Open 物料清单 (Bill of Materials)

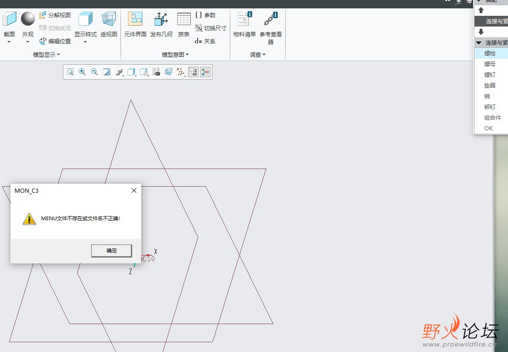[245, 24]
